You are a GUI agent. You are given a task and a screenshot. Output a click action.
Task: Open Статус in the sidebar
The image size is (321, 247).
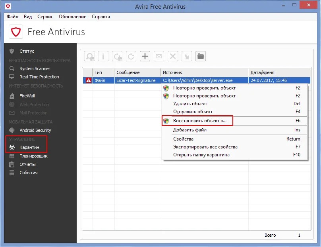click(27, 51)
